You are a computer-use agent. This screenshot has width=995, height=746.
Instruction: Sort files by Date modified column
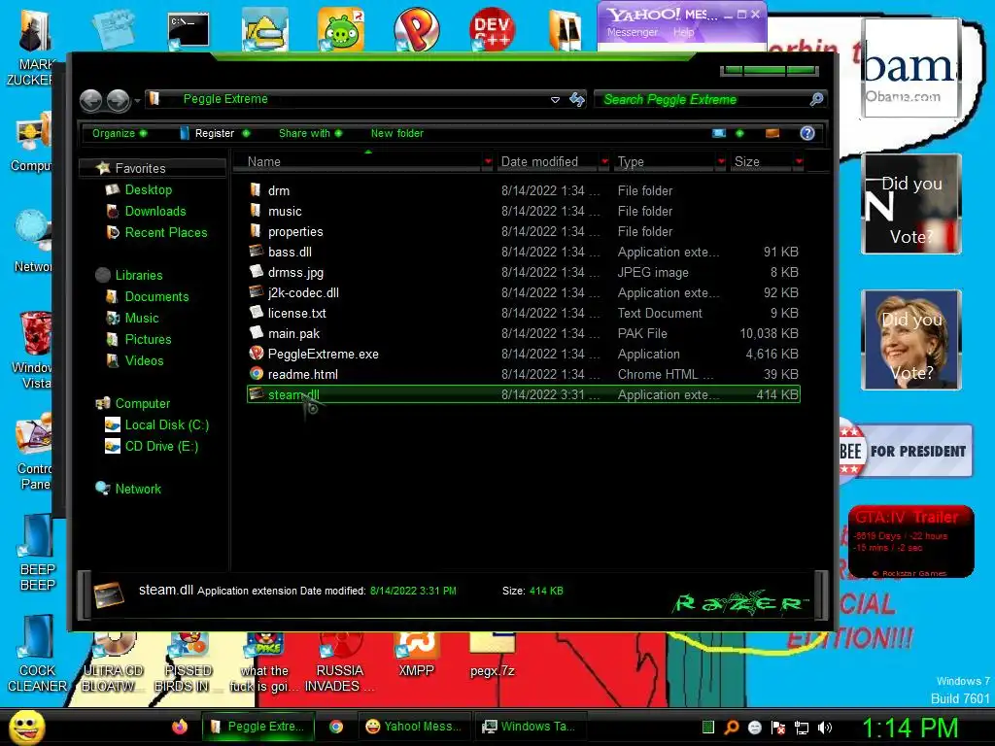point(539,162)
